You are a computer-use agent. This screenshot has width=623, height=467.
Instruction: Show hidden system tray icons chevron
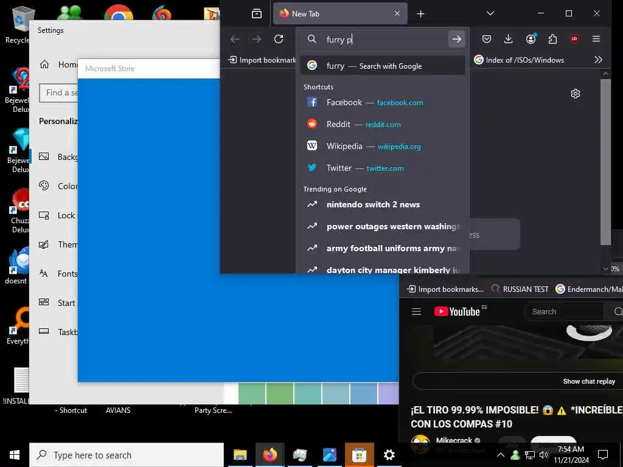(x=501, y=455)
